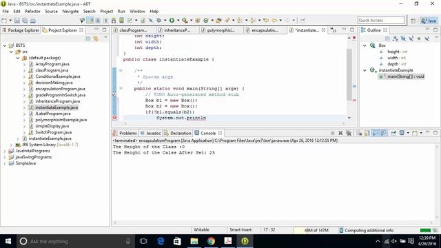The width and height of the screenshot is (441, 248).
Task: Click the Windows Start button
Action: [x=8, y=241]
